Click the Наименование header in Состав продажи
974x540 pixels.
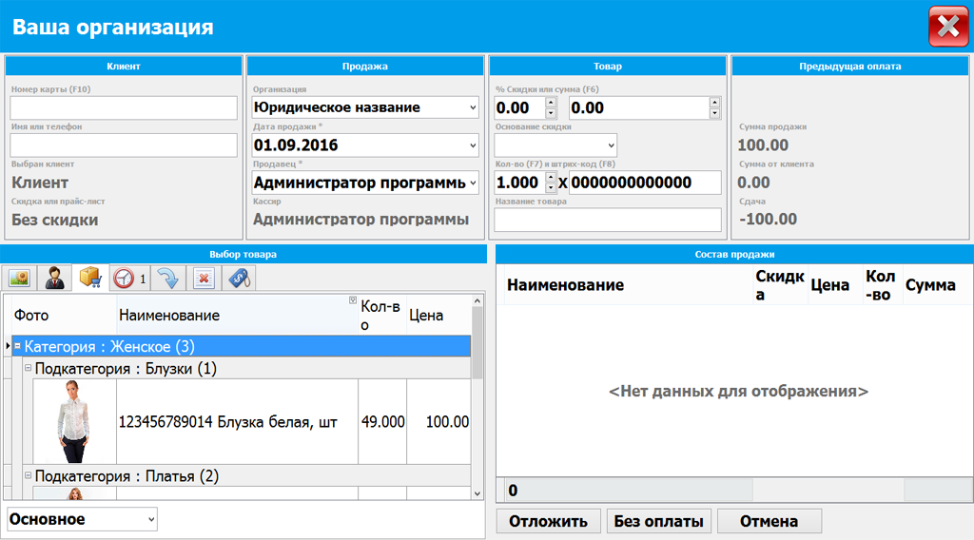pos(628,285)
